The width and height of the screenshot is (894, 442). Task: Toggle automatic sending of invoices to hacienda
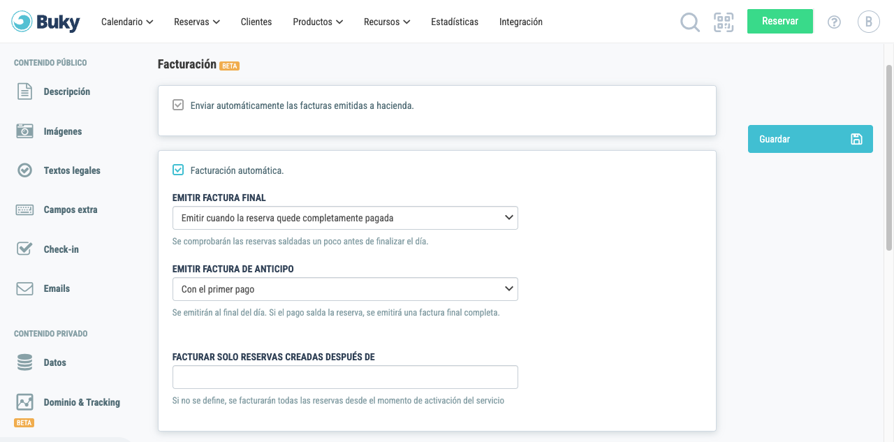[x=178, y=105]
